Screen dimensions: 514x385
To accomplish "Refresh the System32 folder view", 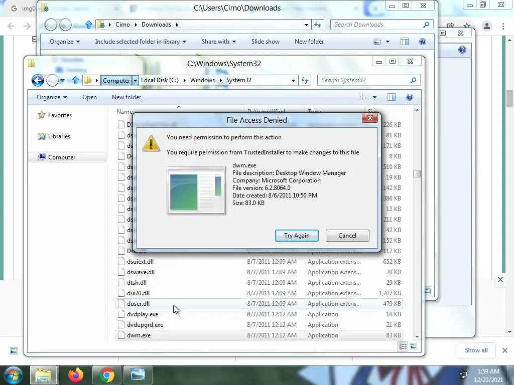I will pos(305,81).
